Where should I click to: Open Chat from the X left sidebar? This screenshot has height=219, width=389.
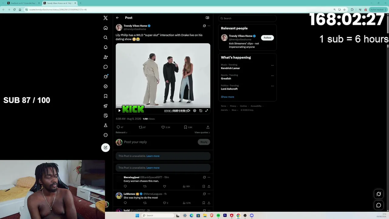105,67
